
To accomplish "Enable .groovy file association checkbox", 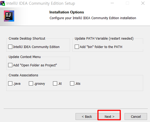I will tap(31, 83).
